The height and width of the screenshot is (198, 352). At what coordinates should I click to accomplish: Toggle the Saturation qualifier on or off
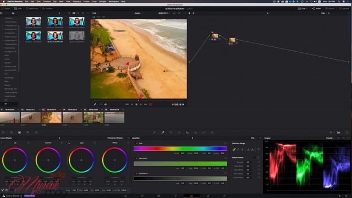pos(137,158)
